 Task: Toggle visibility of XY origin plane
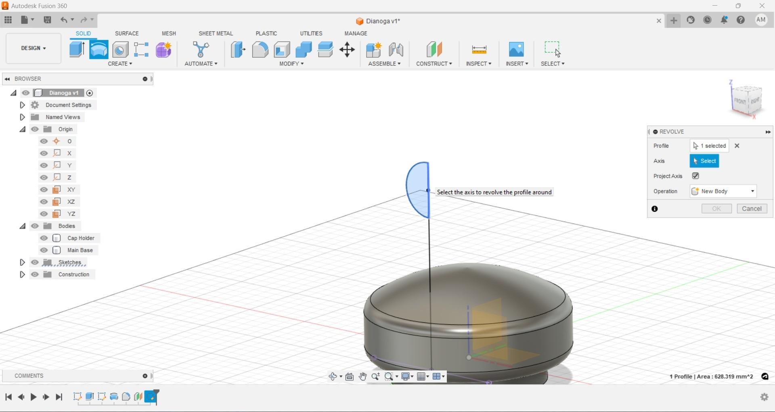coord(44,190)
